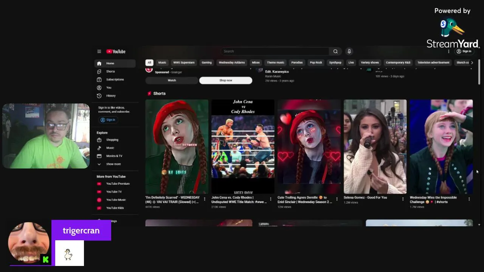Select the Mixes filter chip
This screenshot has width=484, height=272.
(256, 63)
